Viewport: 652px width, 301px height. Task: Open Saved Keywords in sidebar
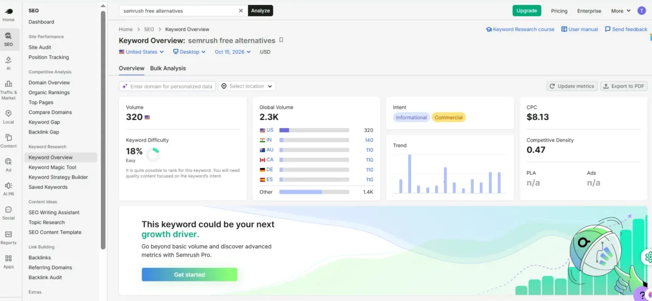coord(48,187)
